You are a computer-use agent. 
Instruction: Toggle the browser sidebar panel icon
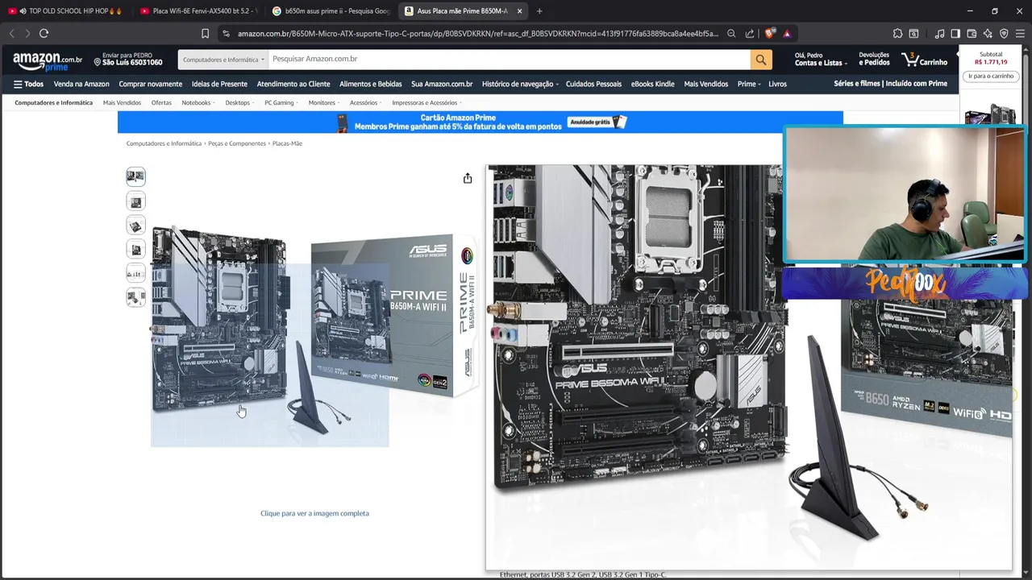[955, 34]
